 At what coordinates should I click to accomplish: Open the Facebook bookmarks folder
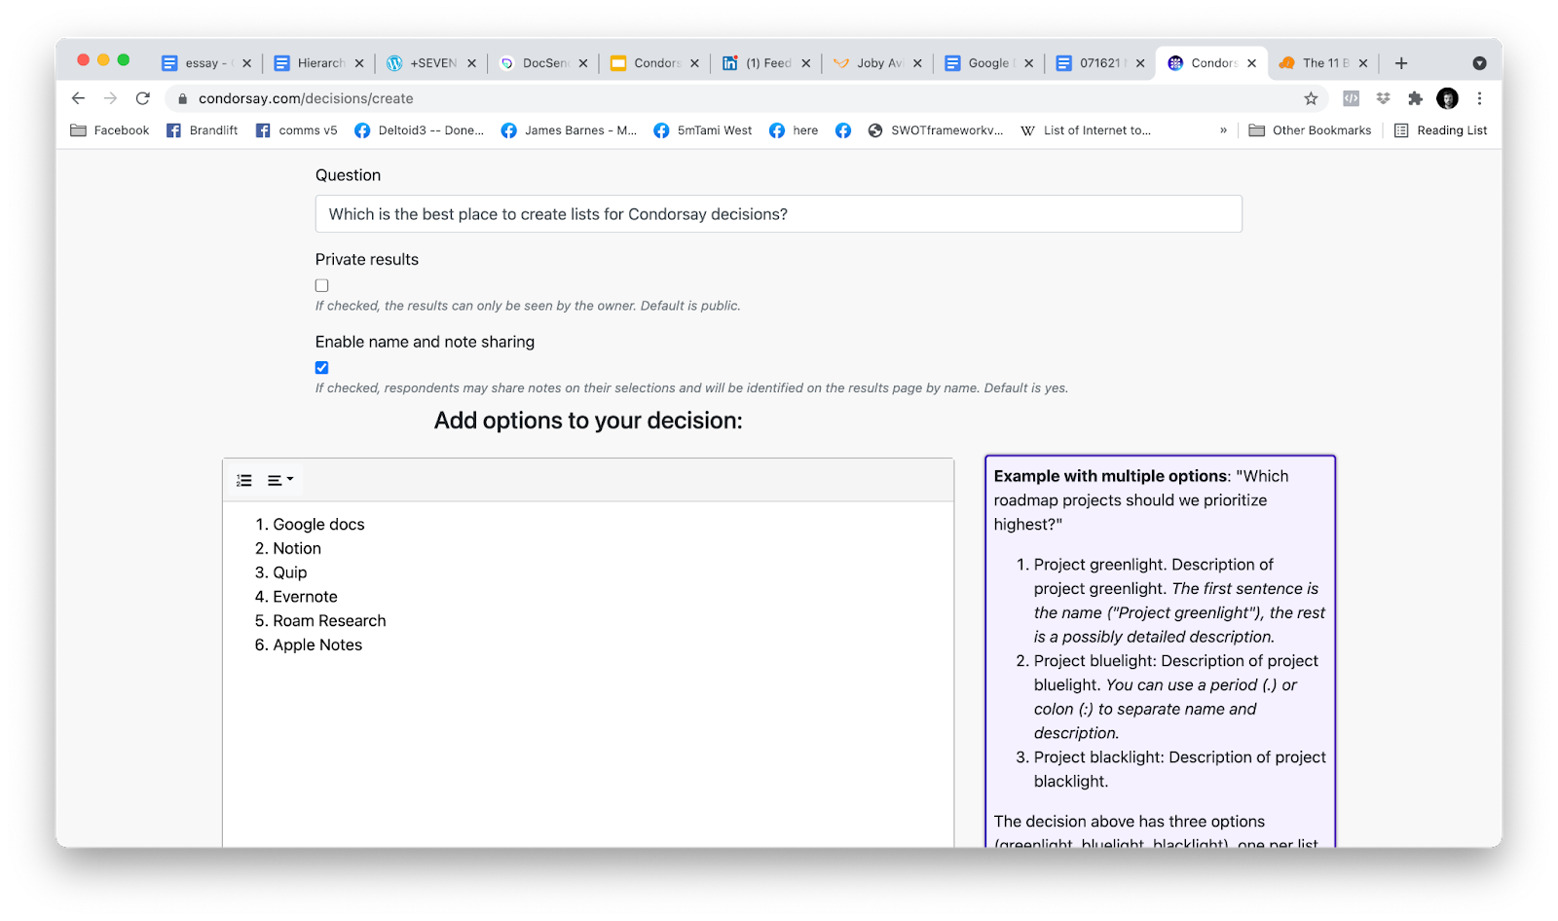[110, 130]
